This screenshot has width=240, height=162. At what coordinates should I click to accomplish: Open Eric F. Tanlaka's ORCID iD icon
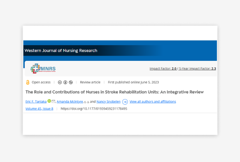[x=49, y=101]
